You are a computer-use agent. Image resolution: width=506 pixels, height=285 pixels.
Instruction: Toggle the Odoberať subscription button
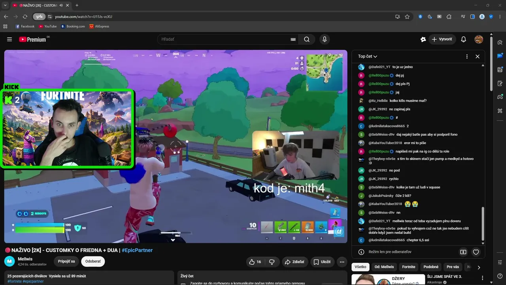coord(93,262)
